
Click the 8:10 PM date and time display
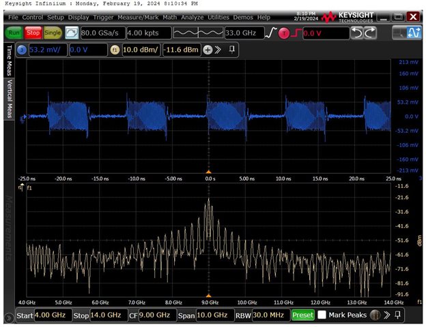pos(306,16)
